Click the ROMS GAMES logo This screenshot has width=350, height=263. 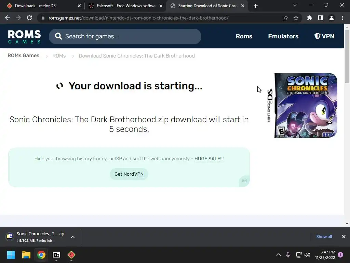click(24, 36)
